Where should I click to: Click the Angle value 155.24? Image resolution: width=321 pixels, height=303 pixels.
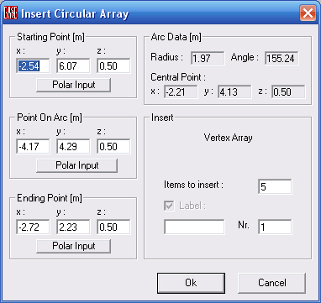click(282, 59)
